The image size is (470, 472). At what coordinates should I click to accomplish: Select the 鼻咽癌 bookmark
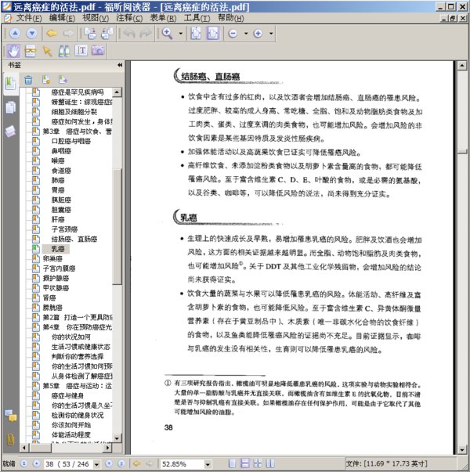pos(61,151)
